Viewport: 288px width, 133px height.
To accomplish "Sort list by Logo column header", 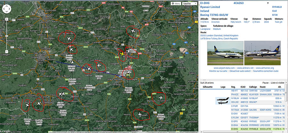I will tap(223, 87).
